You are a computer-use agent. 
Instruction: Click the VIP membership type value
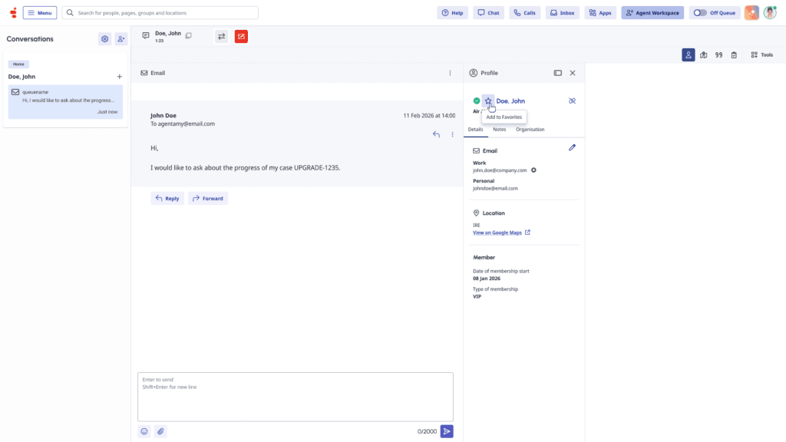(x=477, y=297)
